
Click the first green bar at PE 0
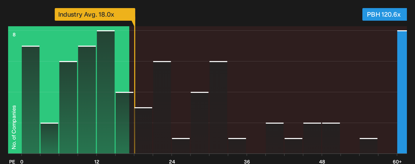(31, 100)
